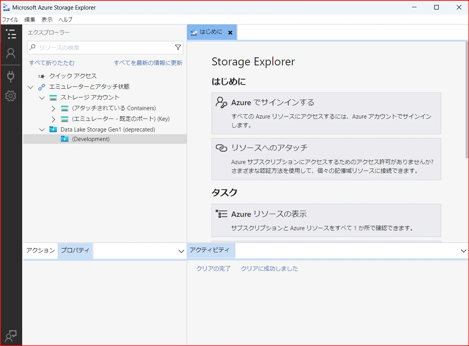Click the (Development) node icon
This screenshot has height=346, width=469.
point(65,139)
